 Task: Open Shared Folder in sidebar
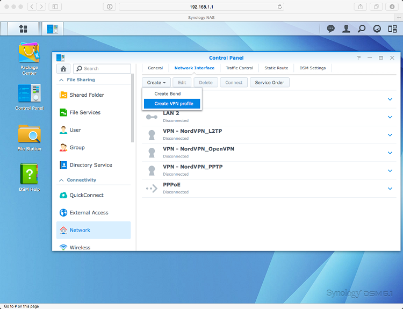87,95
